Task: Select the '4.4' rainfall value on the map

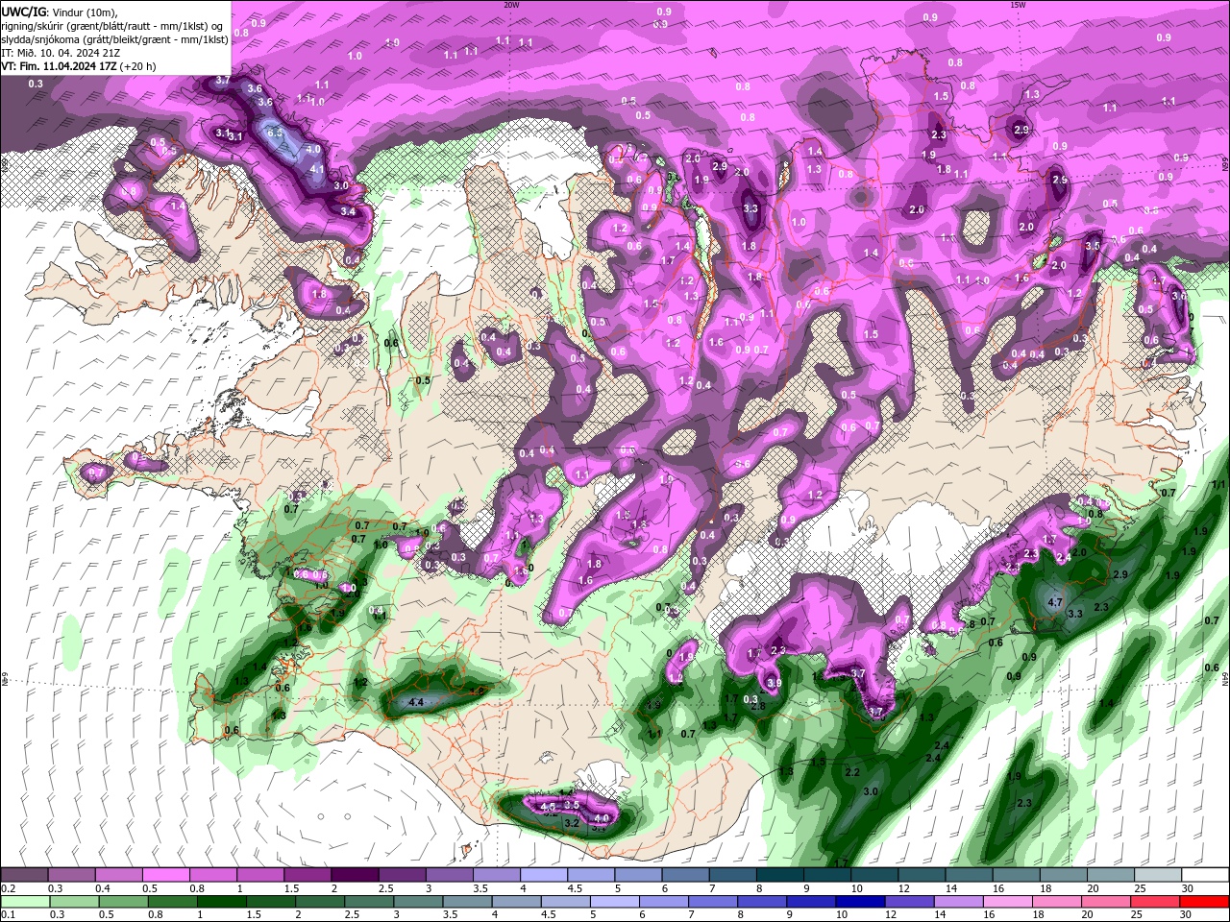Action: coord(416,703)
